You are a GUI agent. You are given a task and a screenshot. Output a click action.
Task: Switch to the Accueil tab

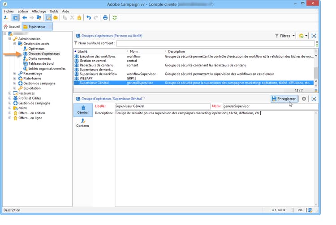pyautogui.click(x=12, y=27)
